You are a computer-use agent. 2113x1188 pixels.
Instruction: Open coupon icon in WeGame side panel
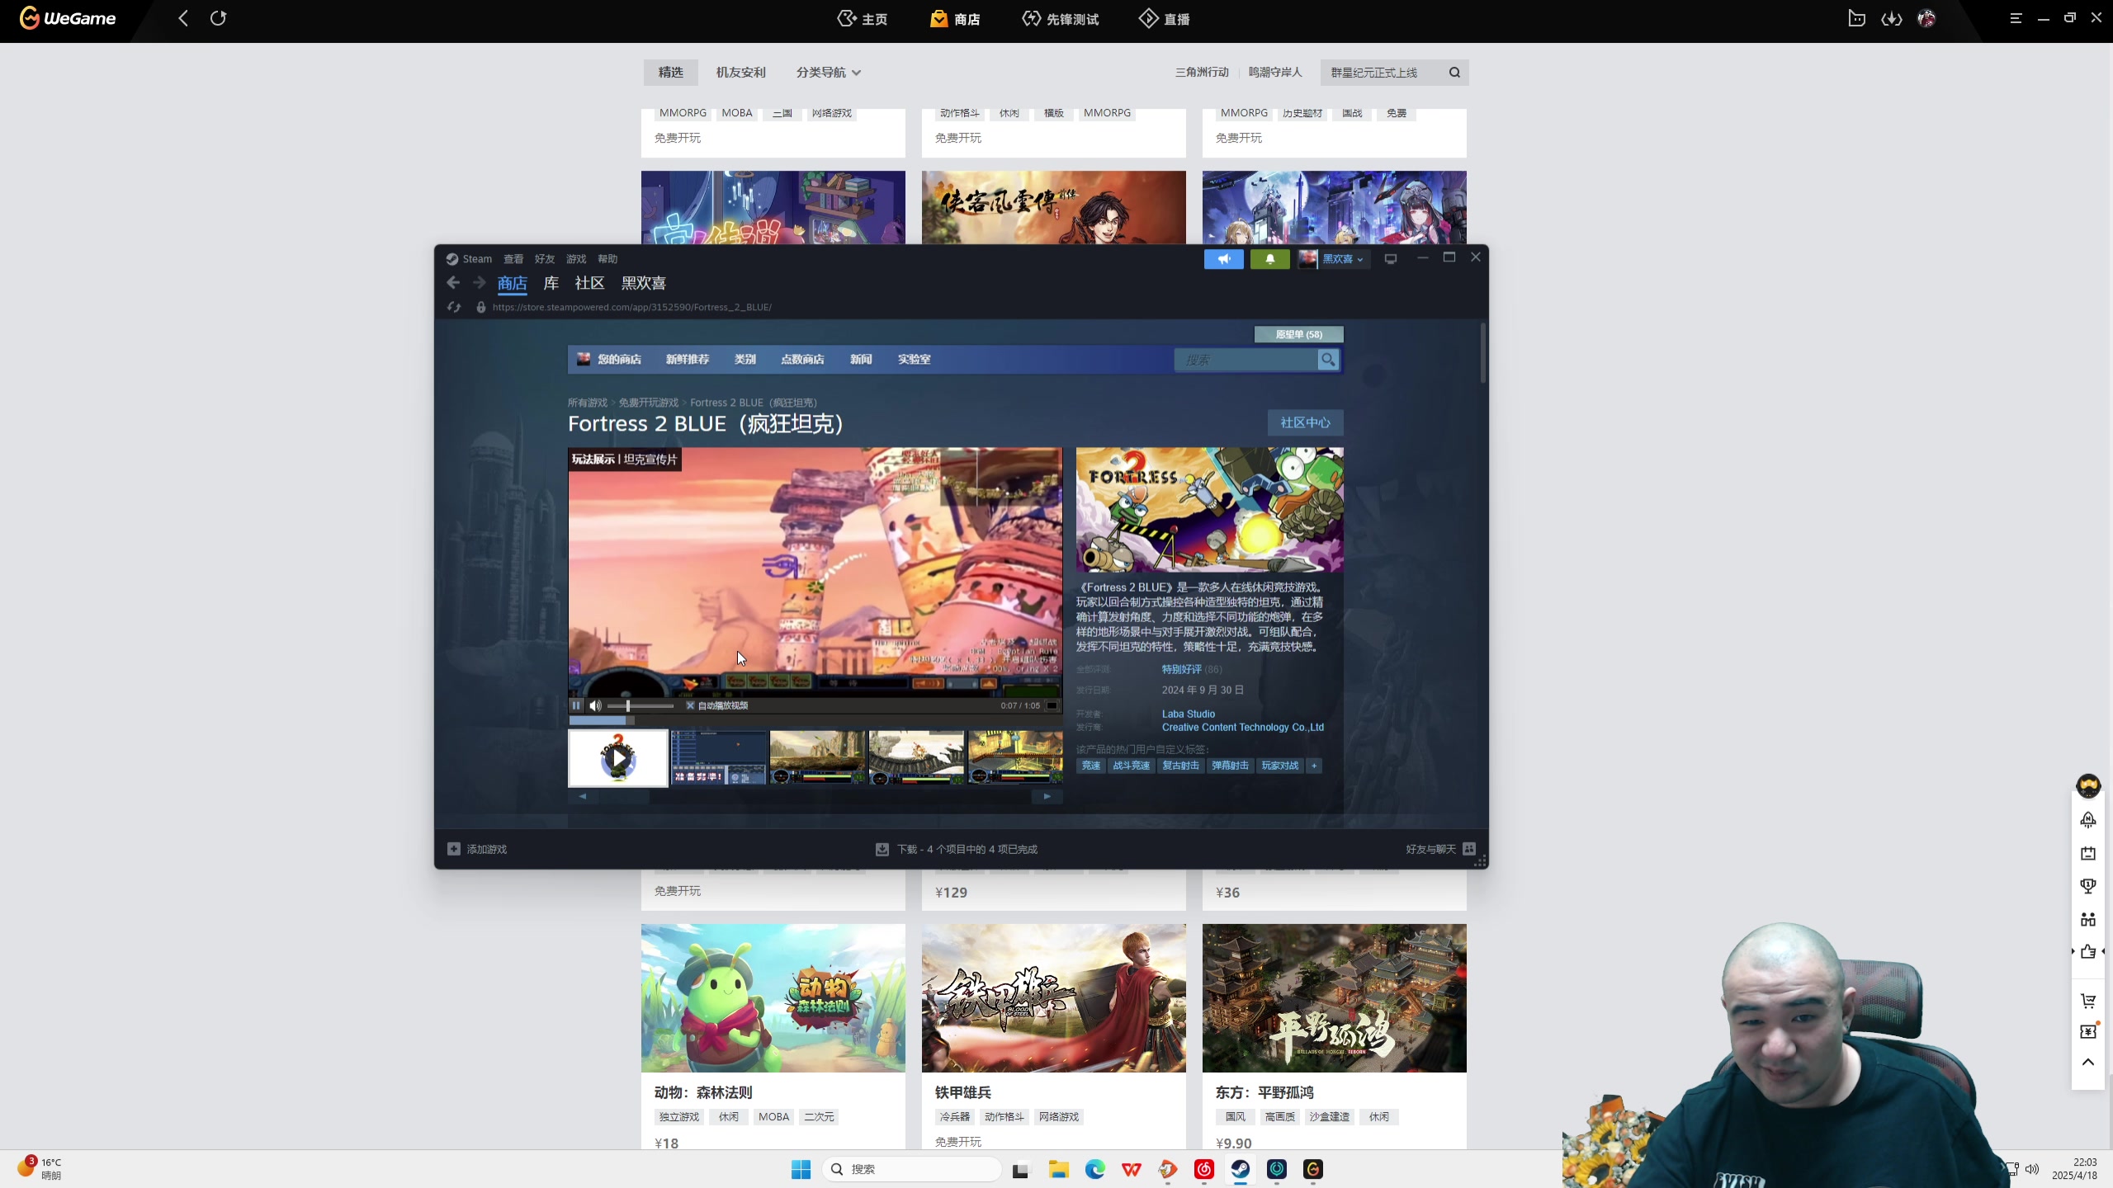tap(2088, 1031)
